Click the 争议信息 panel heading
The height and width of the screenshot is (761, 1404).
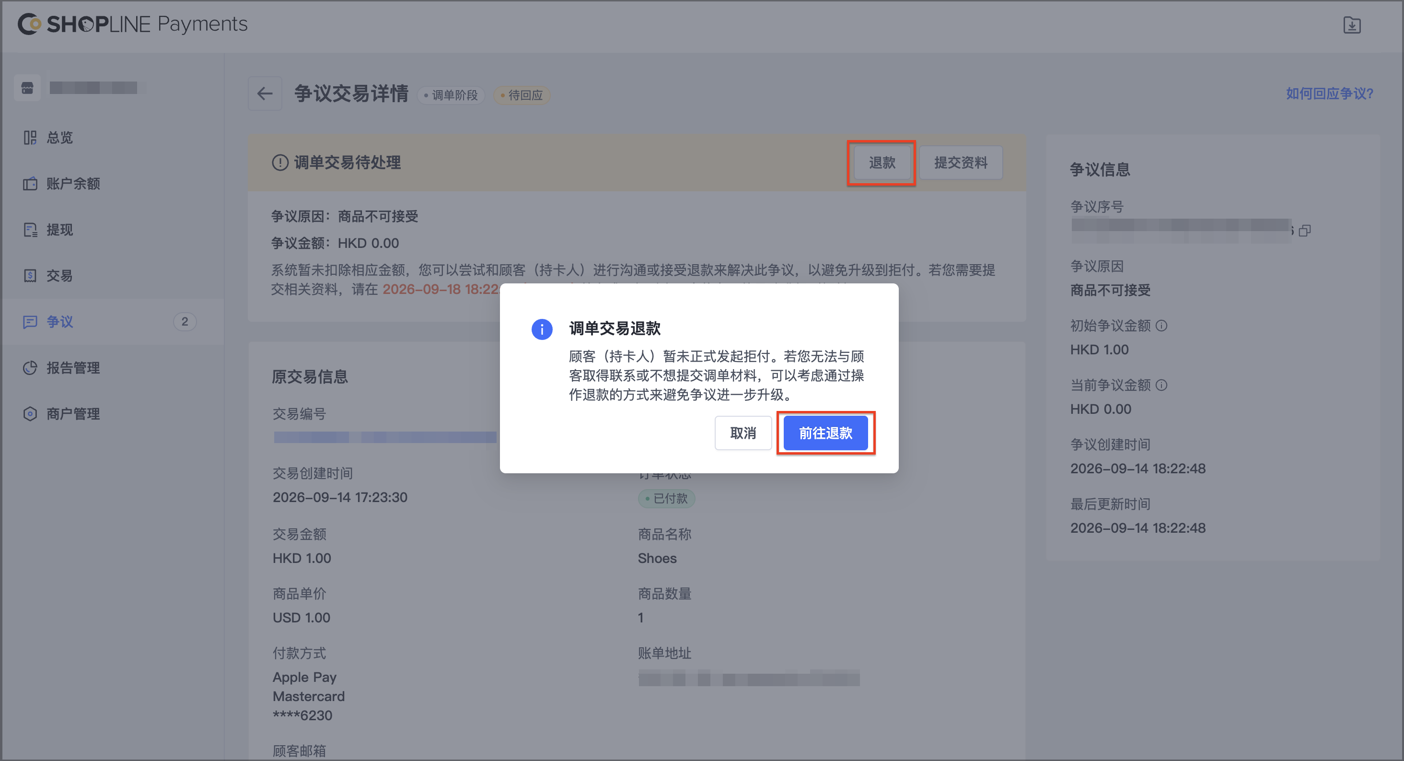click(x=1099, y=170)
